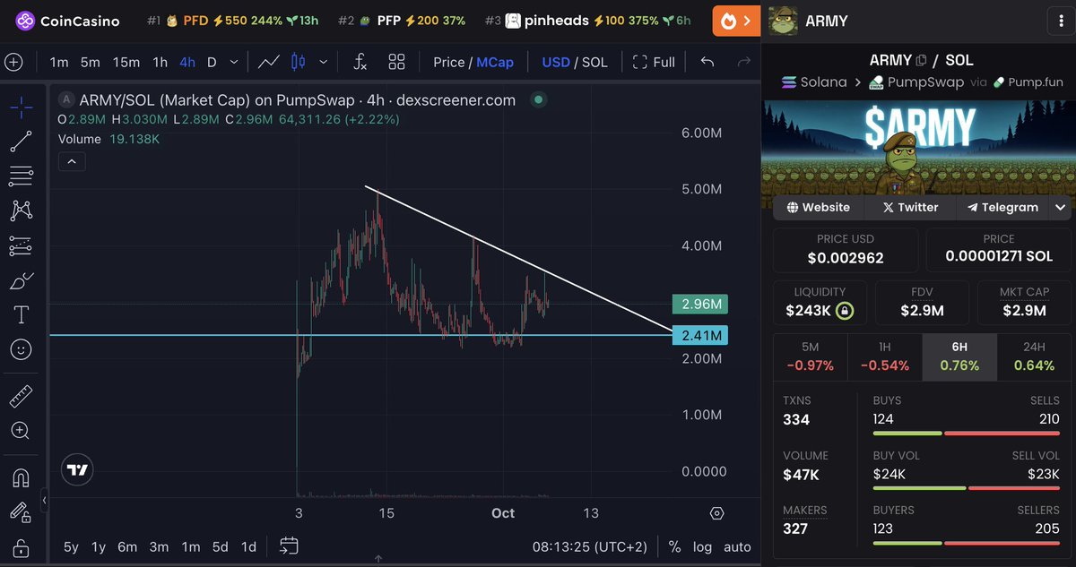This screenshot has height=567, width=1076.
Task: Select the 24H price change tab
Action: 1034,357
